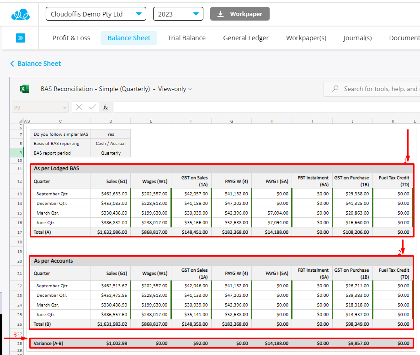Viewport: 420px width, 355px height.
Task: Click the Variance (A-B) label cell
Action: [60, 343]
